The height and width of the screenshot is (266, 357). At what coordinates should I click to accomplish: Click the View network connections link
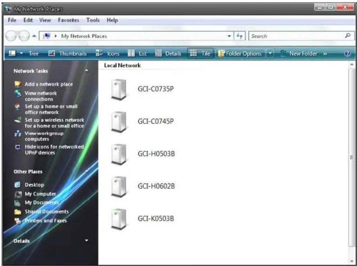[x=41, y=96]
